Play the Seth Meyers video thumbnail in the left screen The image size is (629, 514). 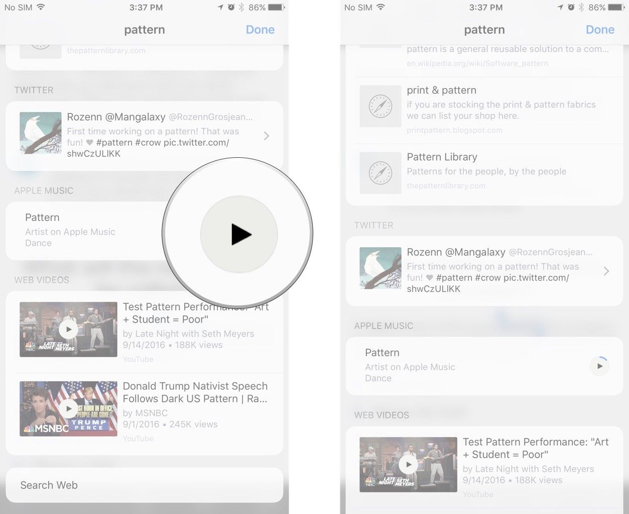pyautogui.click(x=68, y=330)
